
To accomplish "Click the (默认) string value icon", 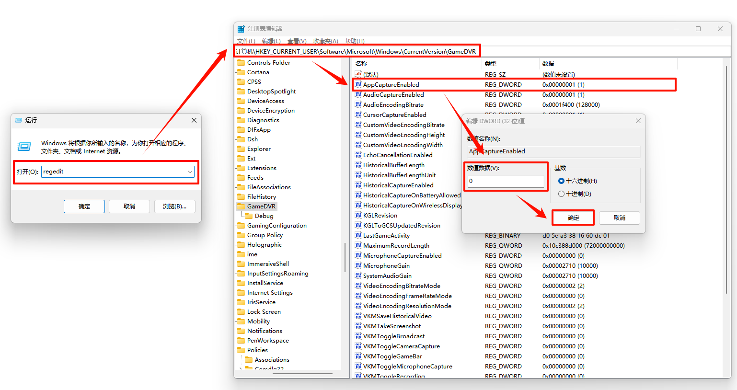I will pos(358,74).
